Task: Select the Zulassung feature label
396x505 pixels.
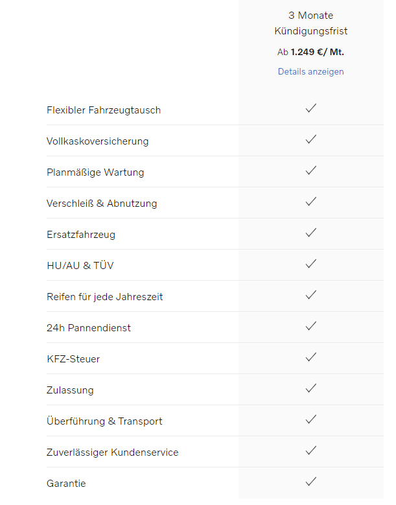Action: [x=70, y=390]
